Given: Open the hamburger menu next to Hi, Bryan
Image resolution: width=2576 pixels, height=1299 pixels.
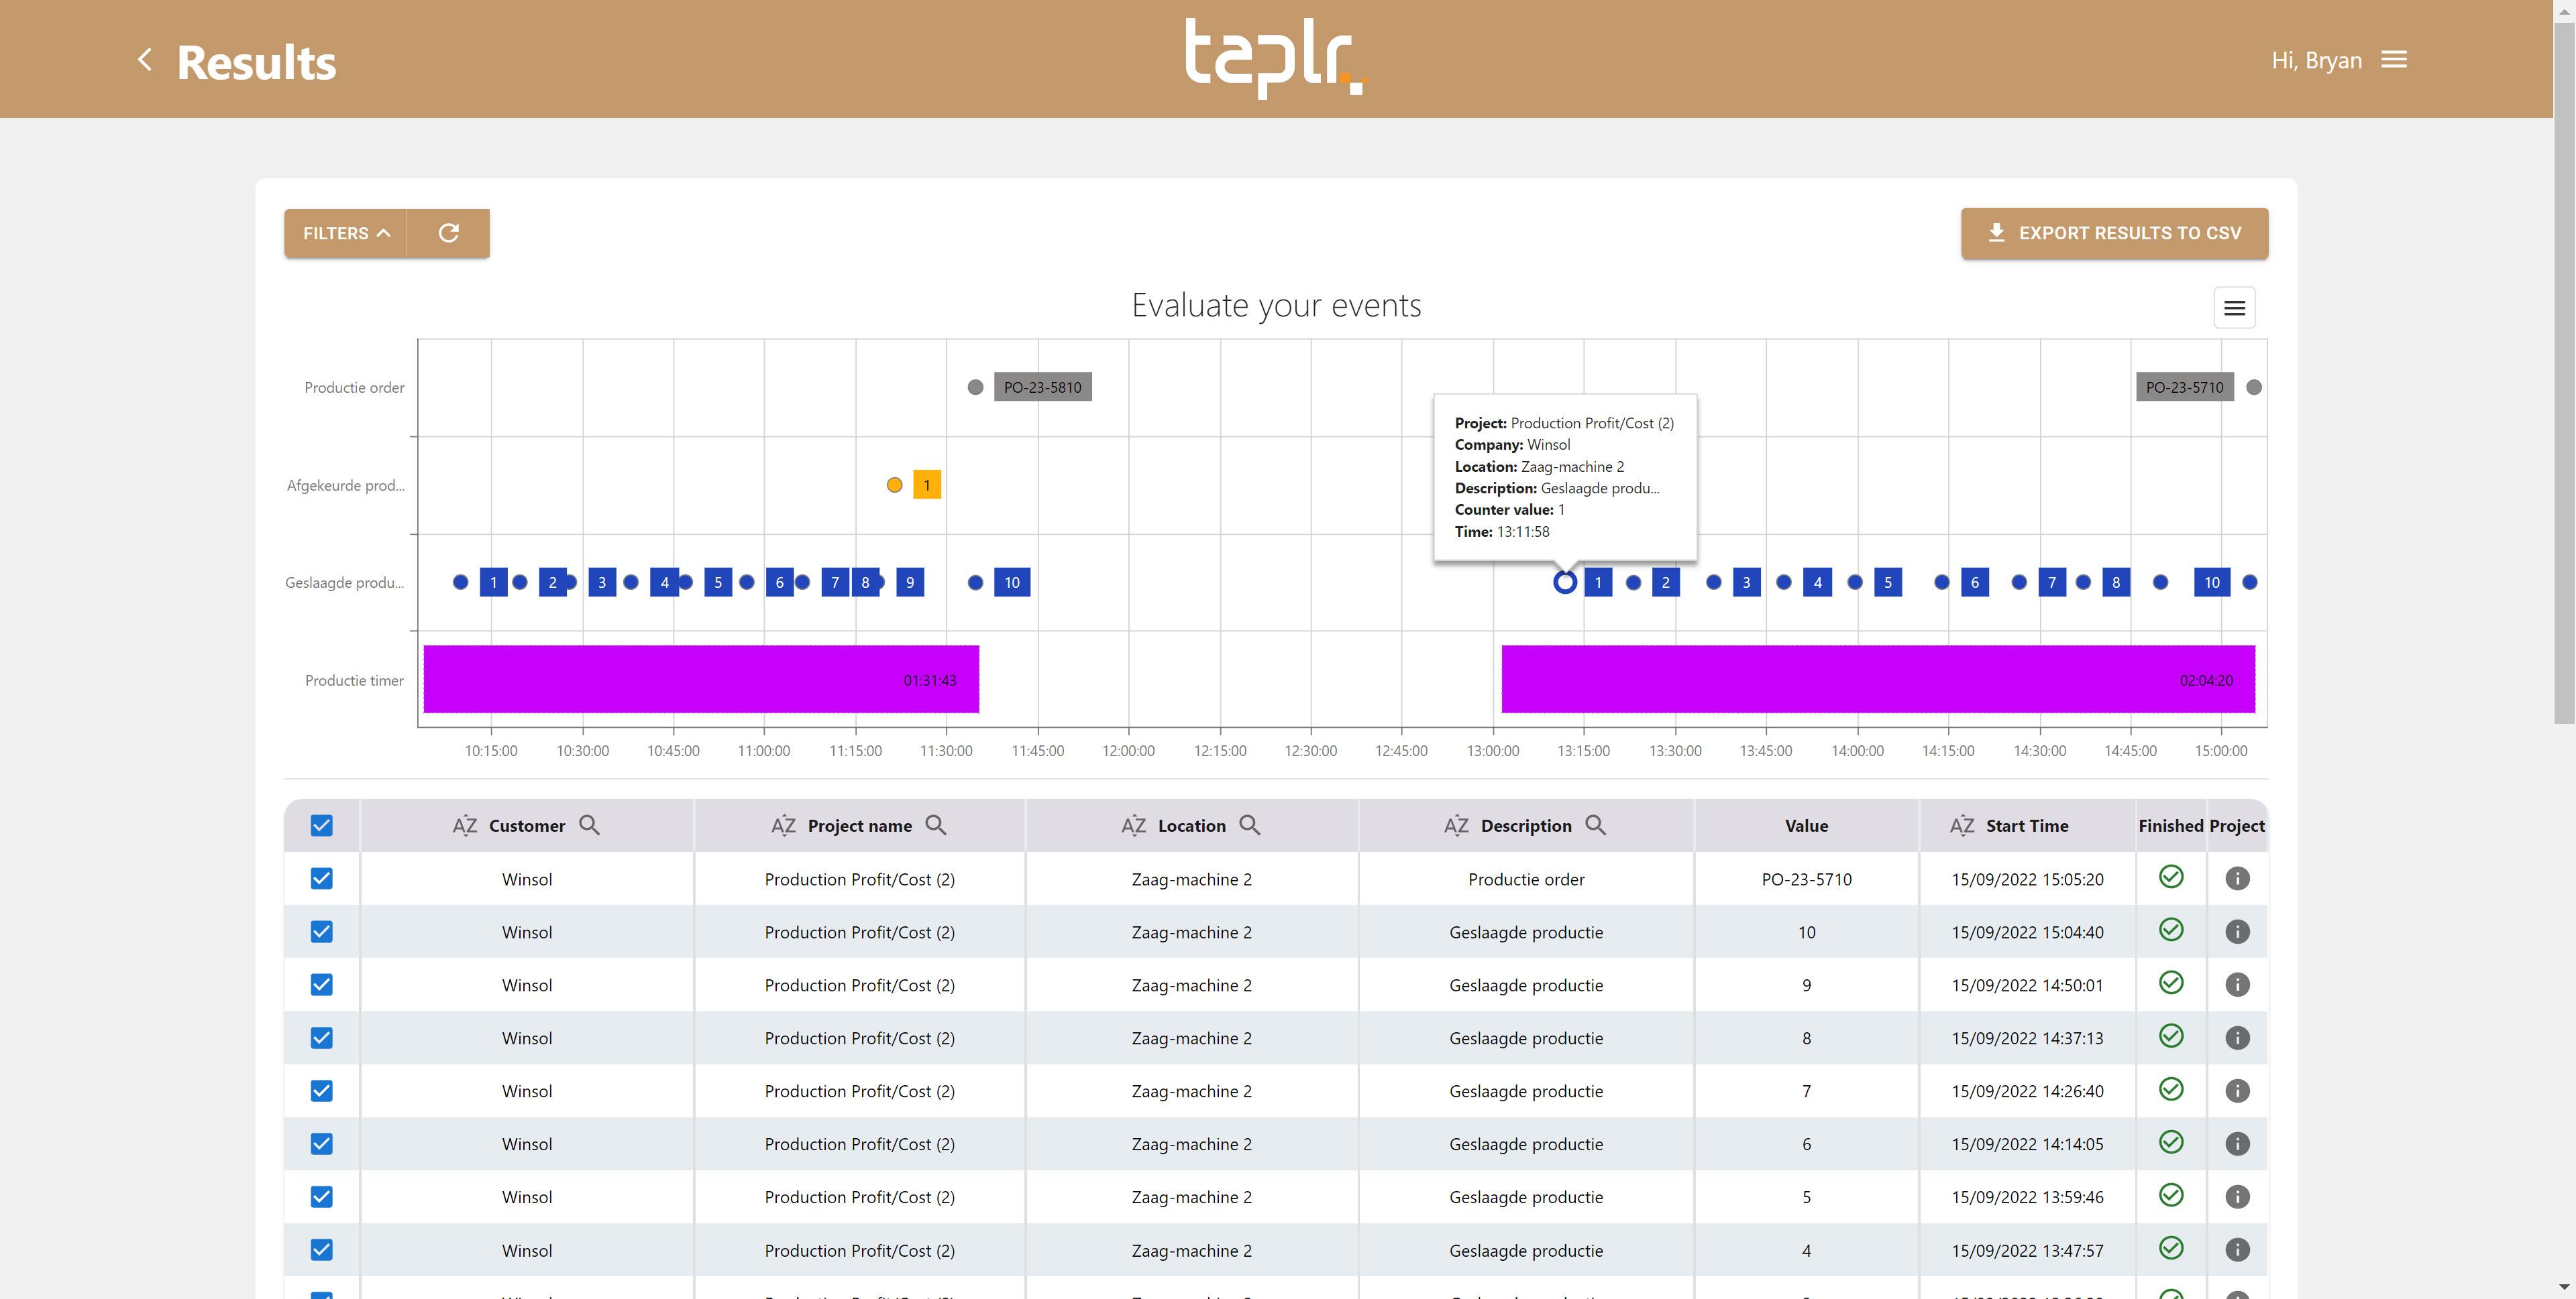Looking at the screenshot, I should pos(2394,60).
